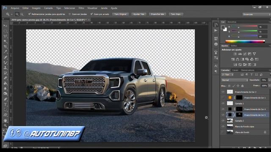The width and height of the screenshot is (271, 152).
Task: Select the Hand tool
Action: (6, 120)
